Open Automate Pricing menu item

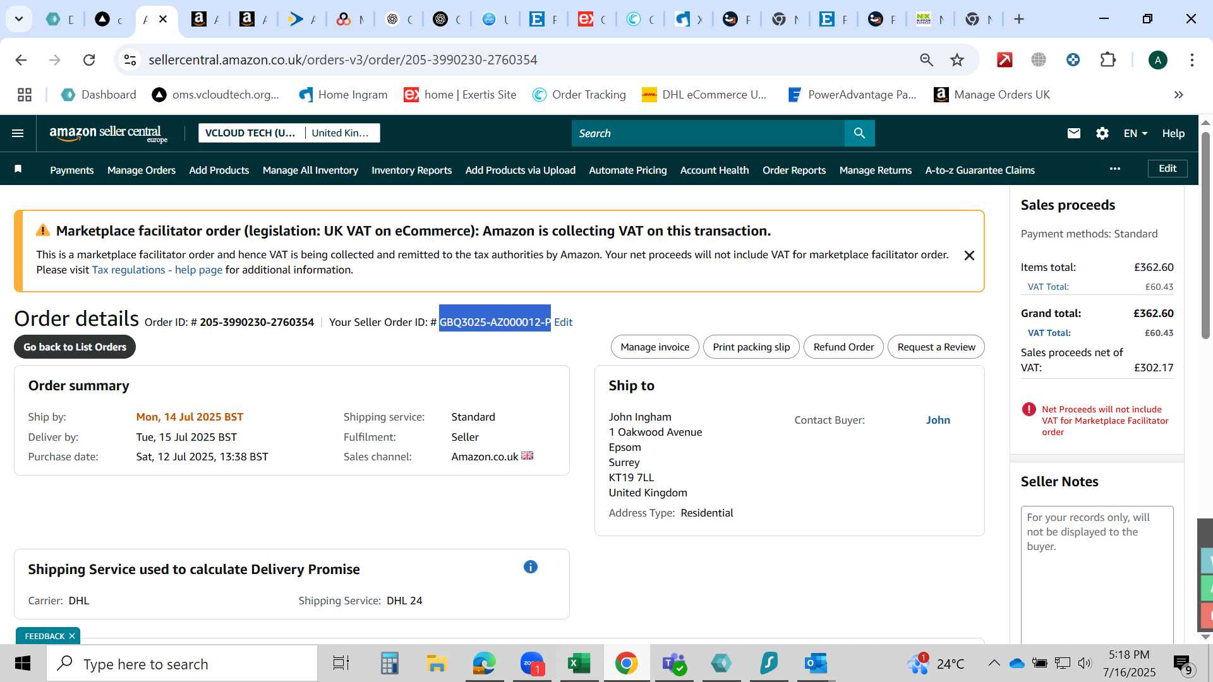tap(627, 170)
